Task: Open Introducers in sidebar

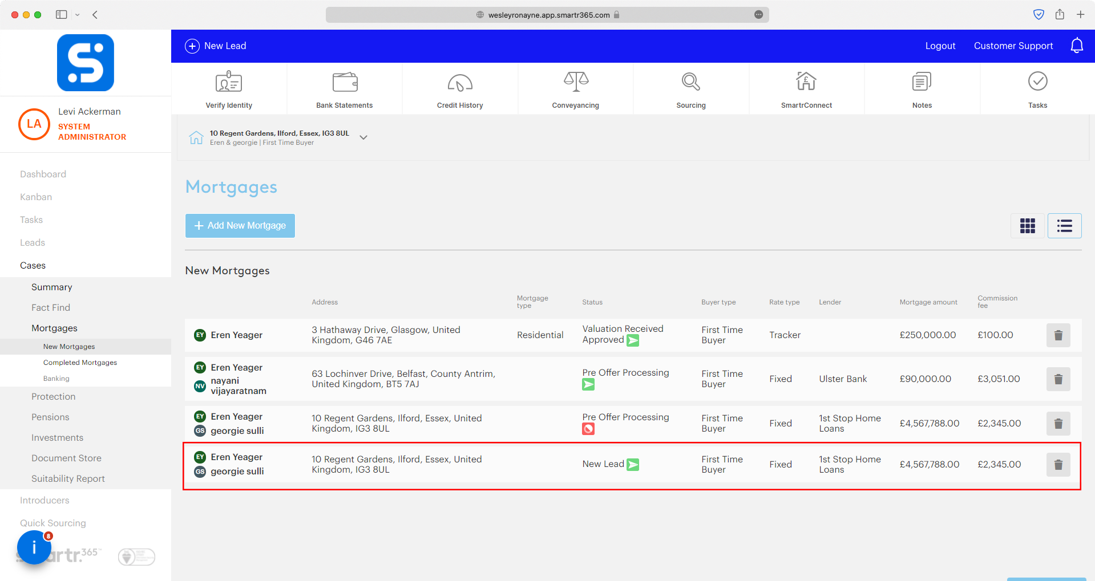Action: pos(45,501)
